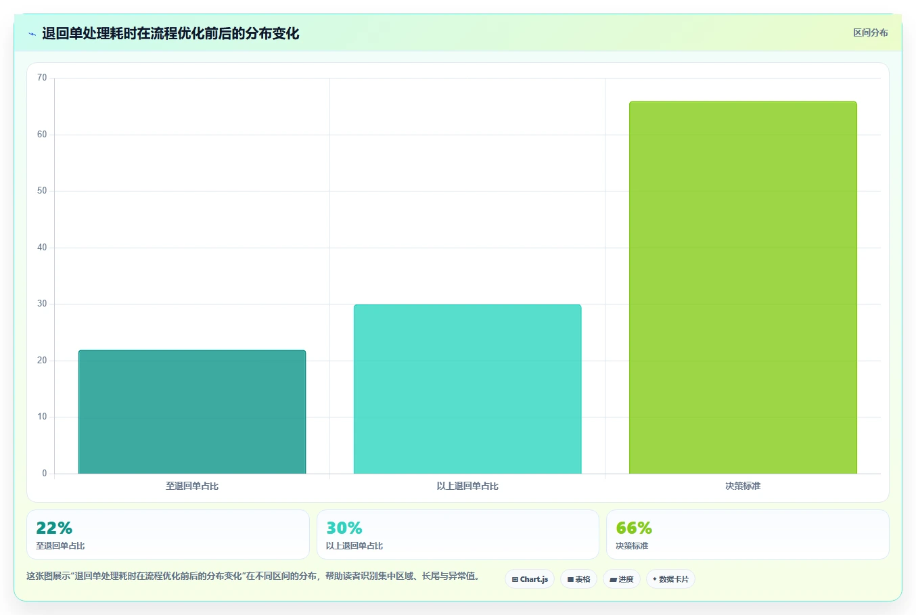Click the y-axis value 0
Image resolution: width=916 pixels, height=615 pixels.
tap(45, 474)
